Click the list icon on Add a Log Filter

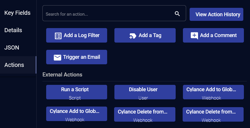pyautogui.click(x=58, y=36)
